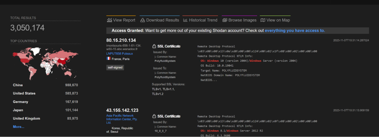Click the self-signed tag

(x=115, y=68)
